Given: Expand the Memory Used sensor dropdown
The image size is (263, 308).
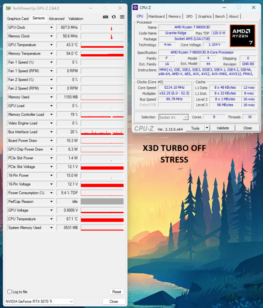Looking at the screenshot, I should tap(51, 97).
